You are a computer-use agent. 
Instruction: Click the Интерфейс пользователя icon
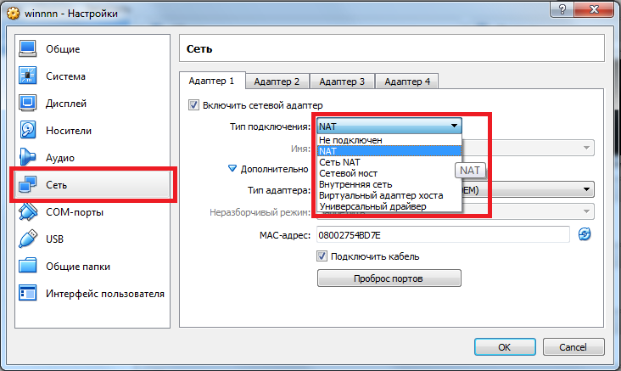[x=28, y=293]
